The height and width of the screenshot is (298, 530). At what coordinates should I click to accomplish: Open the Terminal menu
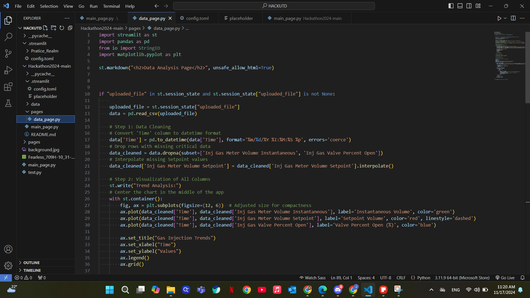coord(111,6)
